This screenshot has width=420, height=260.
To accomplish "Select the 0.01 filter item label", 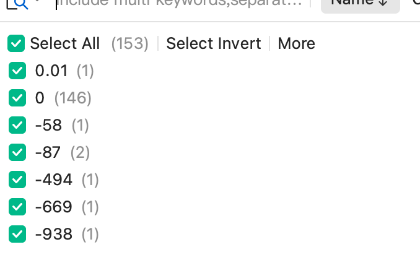I will coord(51,71).
